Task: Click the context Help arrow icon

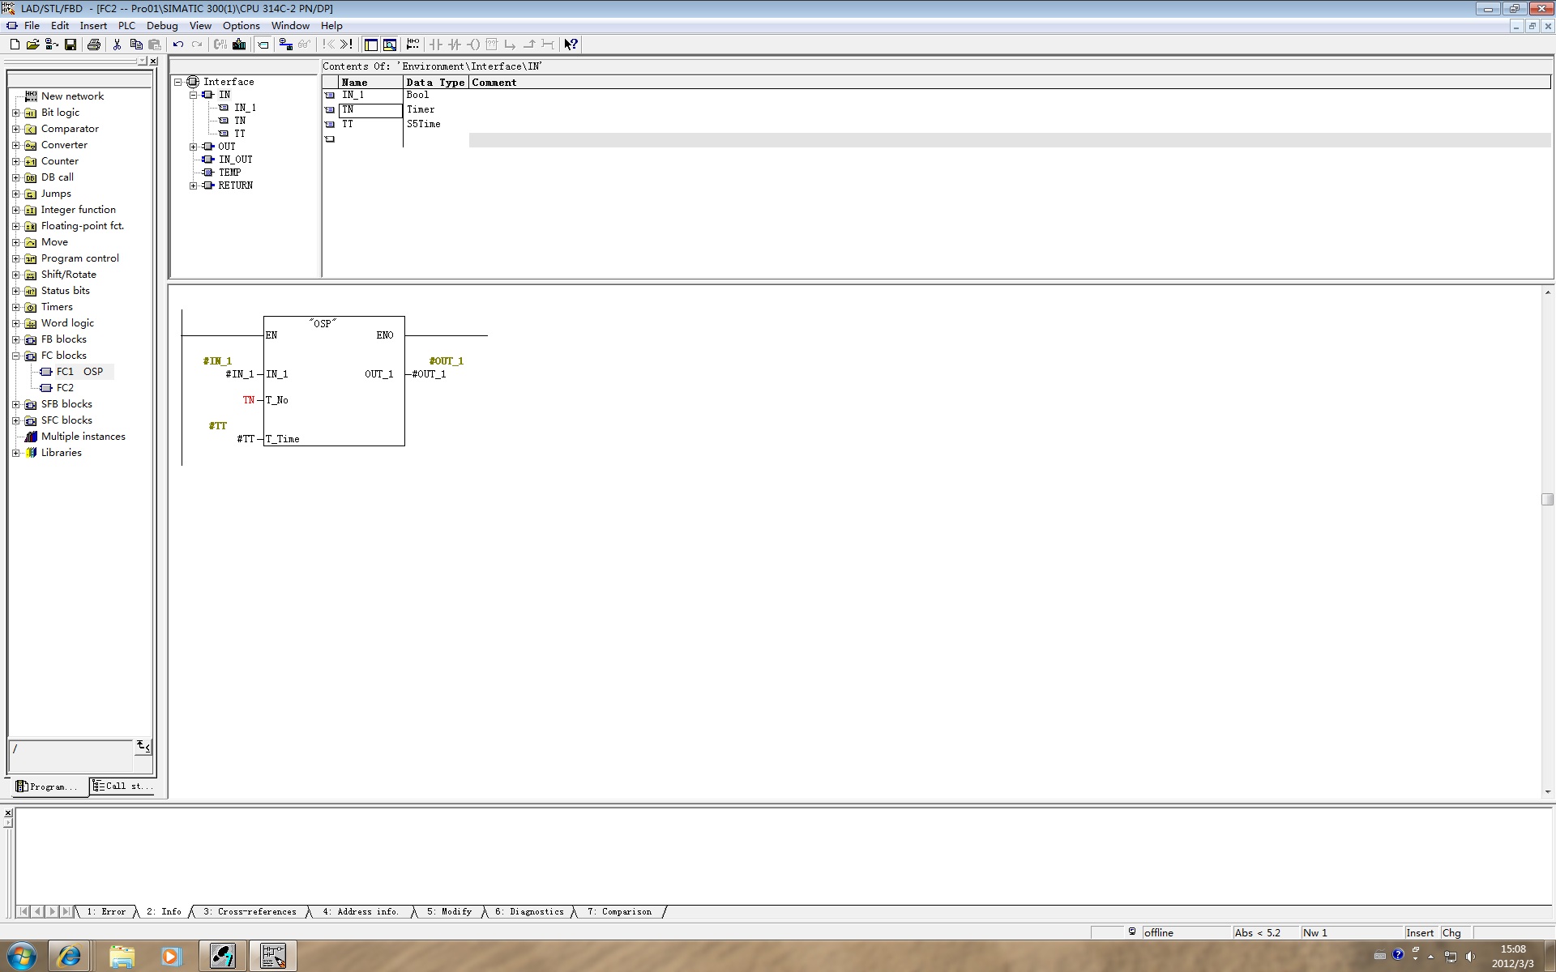Action: pos(571,45)
